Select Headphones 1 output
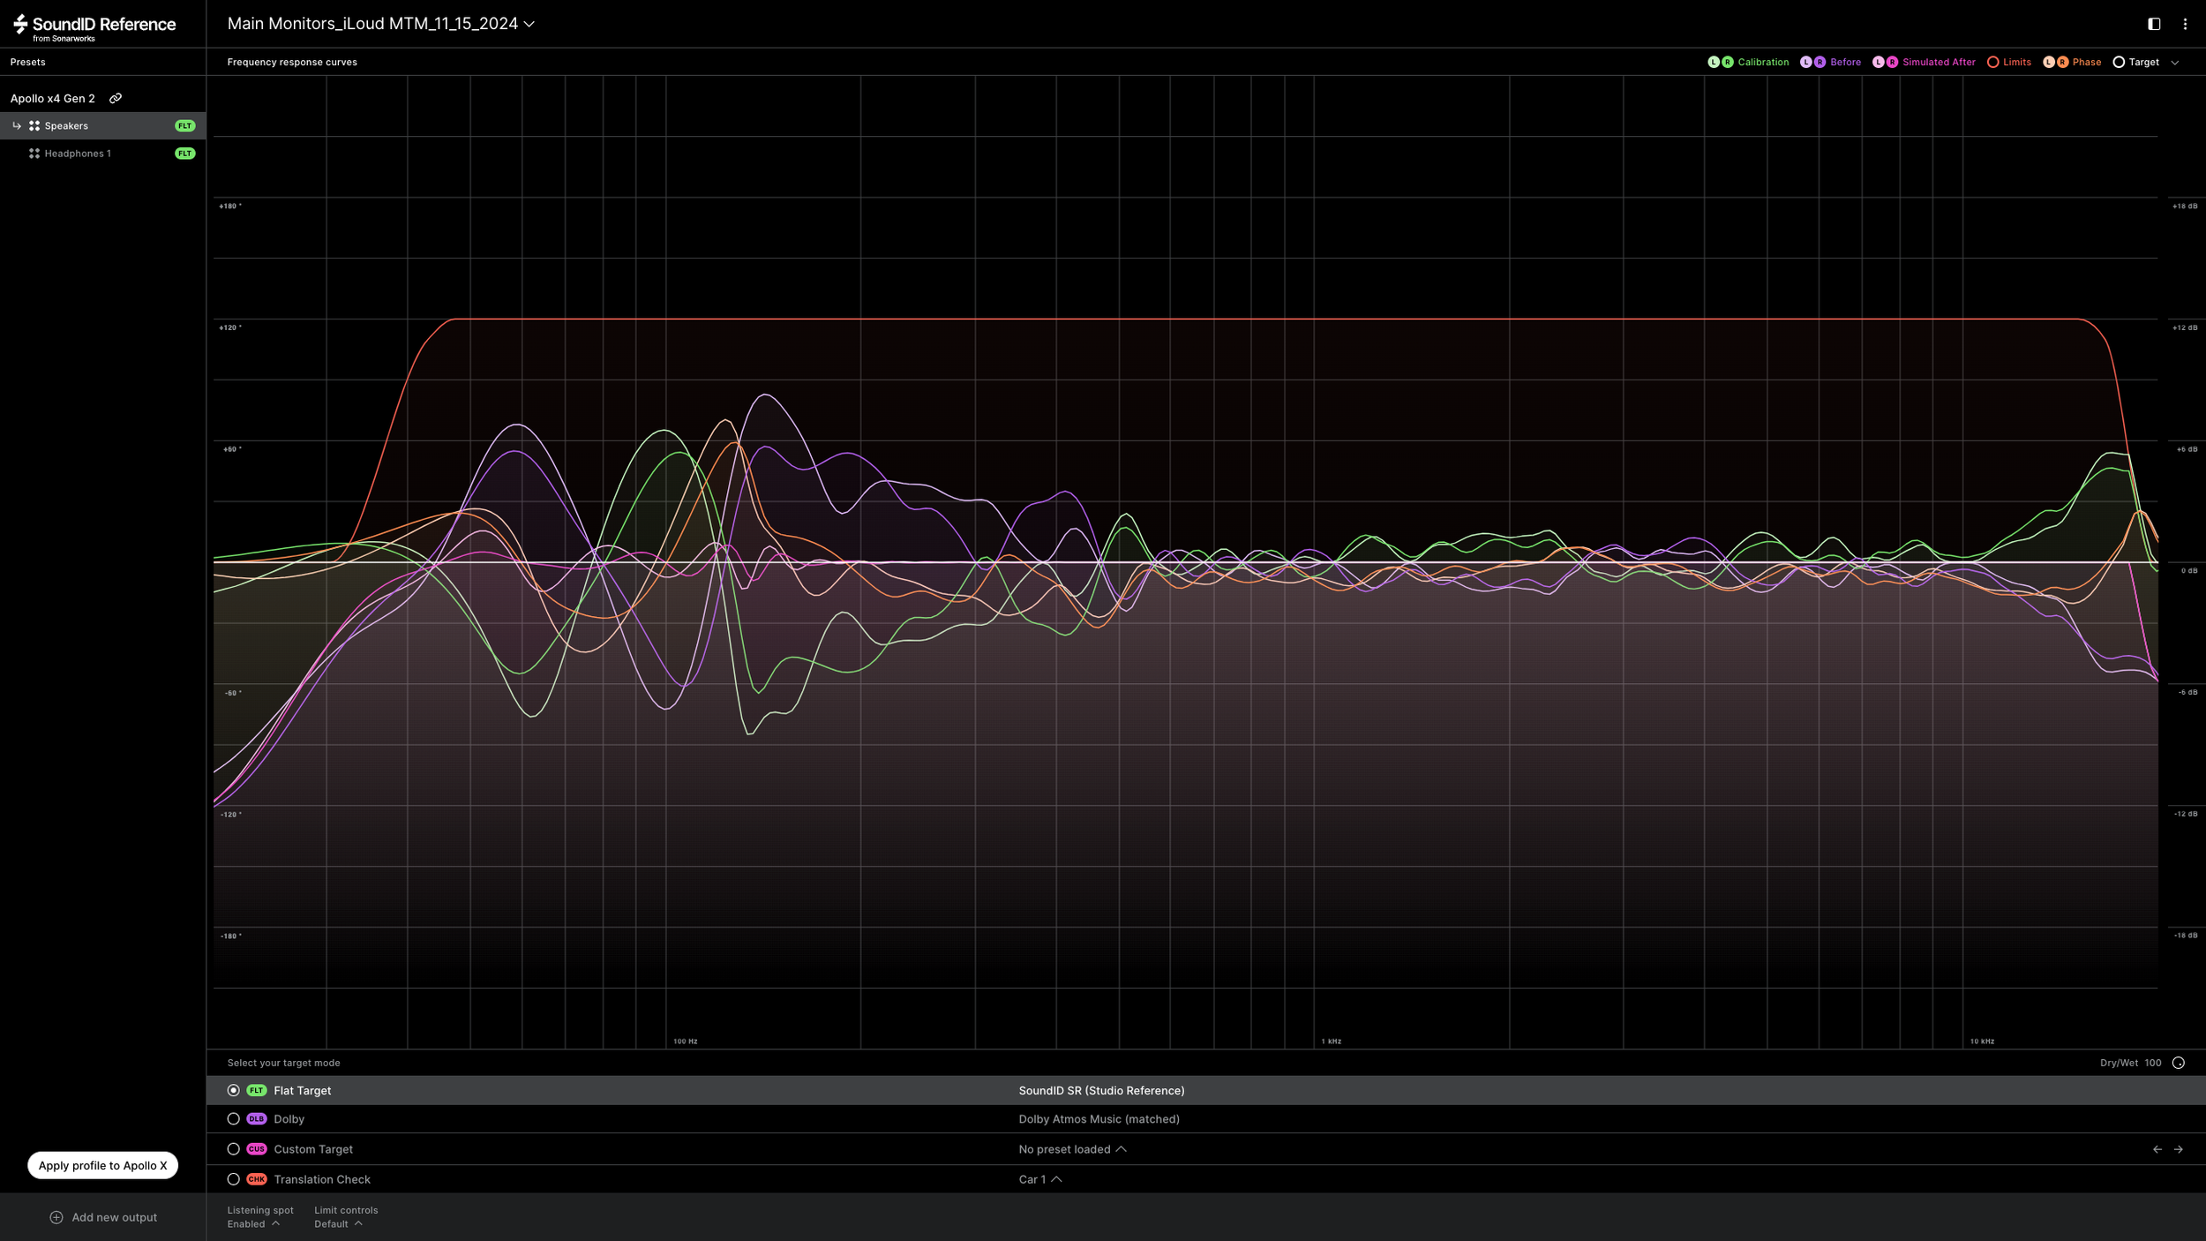2206x1241 pixels. (78, 154)
